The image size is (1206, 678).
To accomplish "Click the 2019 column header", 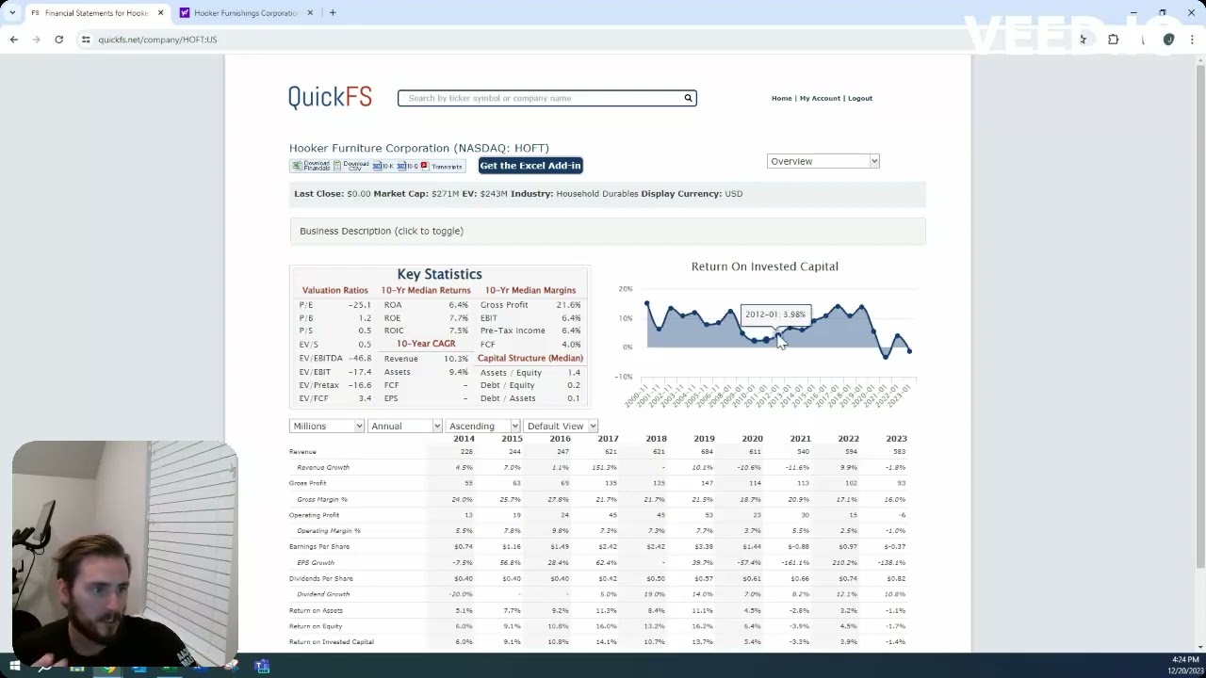I will tap(704, 439).
